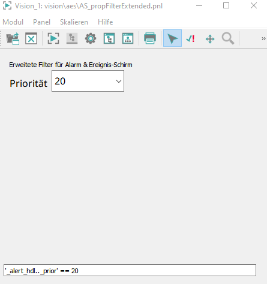The width and height of the screenshot is (267, 284).
Task: Select the magnifier zoom tool
Action: click(x=228, y=38)
